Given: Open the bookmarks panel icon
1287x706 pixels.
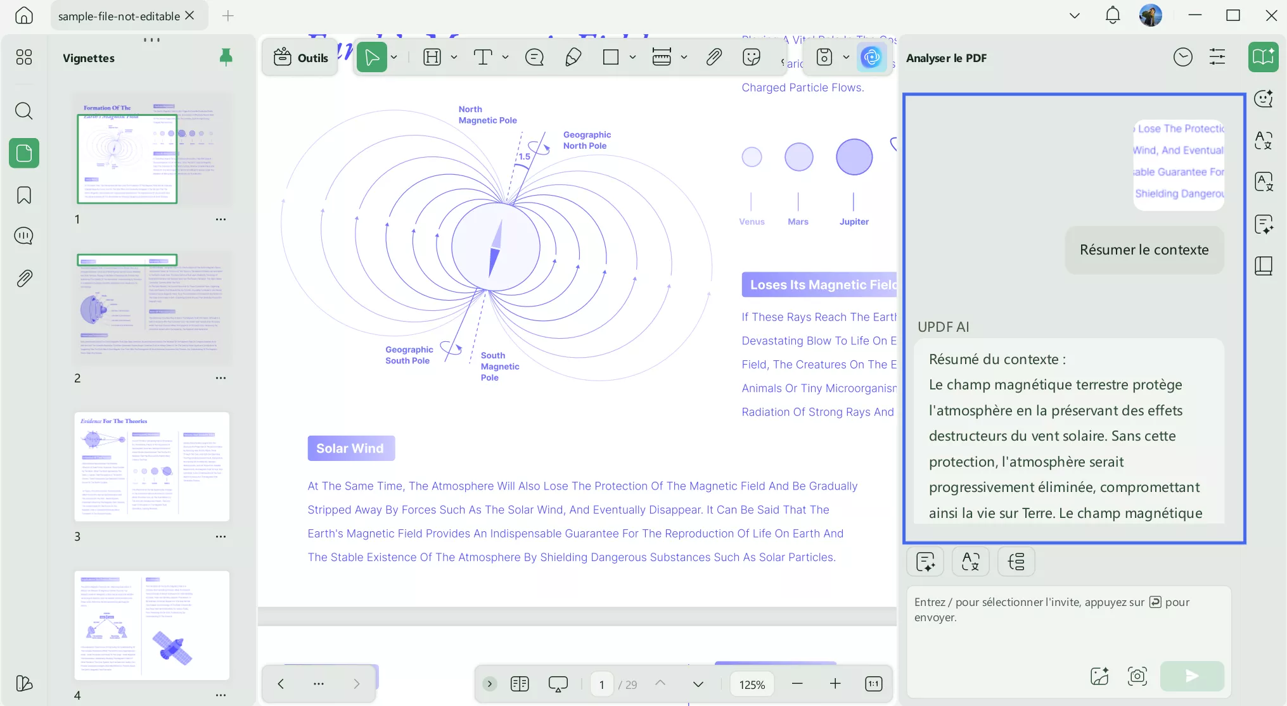Looking at the screenshot, I should coord(24,194).
